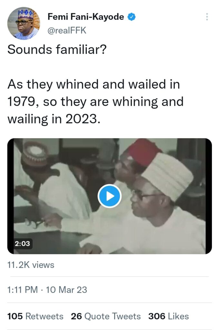This screenshot has width=218, height=330.
Task: View the 26 Quote Tweets
Action: (x=106, y=316)
